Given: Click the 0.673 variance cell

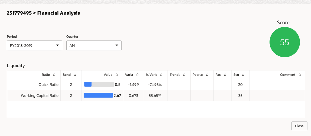Looking at the screenshot, I should tap(134, 96).
